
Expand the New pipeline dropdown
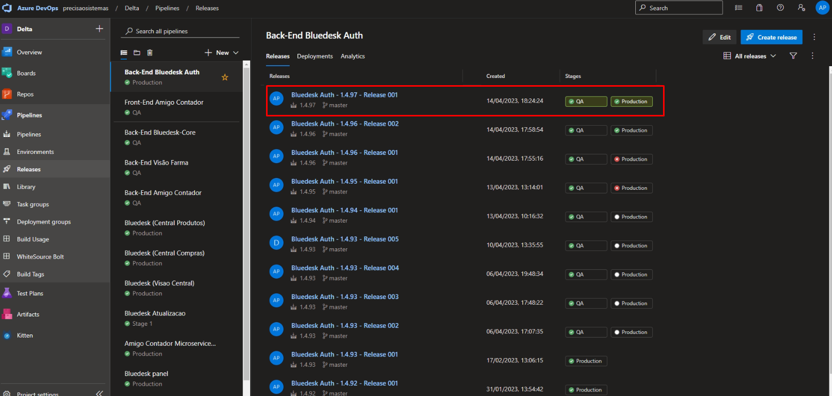pyautogui.click(x=222, y=52)
